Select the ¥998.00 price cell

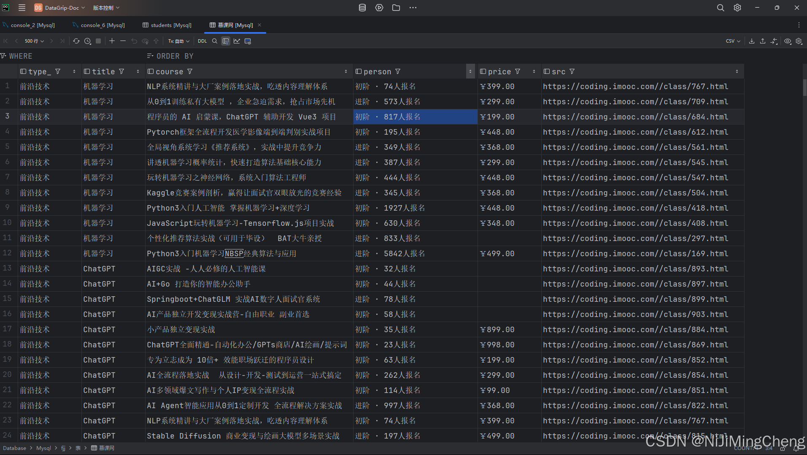coord(510,344)
